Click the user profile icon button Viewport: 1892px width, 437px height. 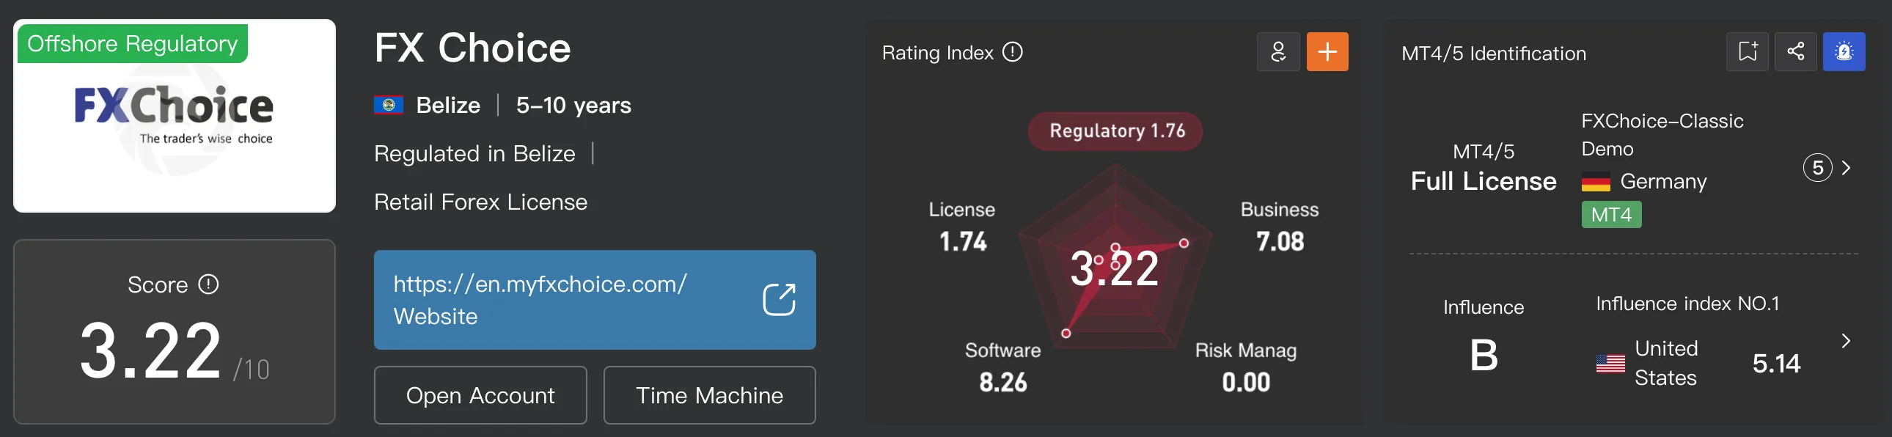point(1278,51)
